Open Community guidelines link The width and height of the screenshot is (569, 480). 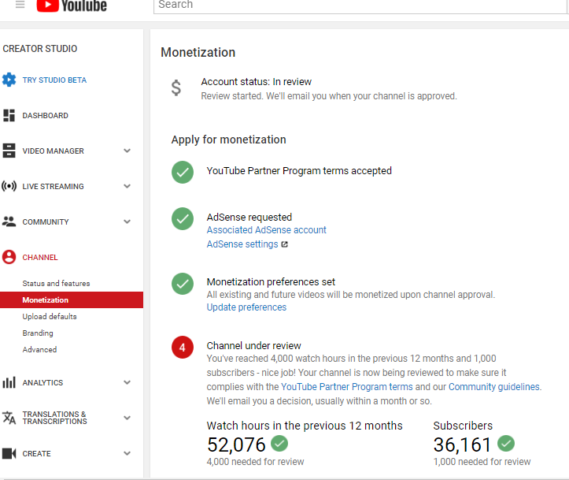[494, 387]
